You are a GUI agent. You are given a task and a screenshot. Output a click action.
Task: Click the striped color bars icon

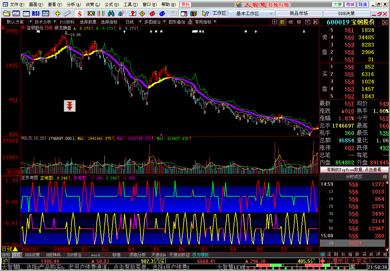click(102, 13)
